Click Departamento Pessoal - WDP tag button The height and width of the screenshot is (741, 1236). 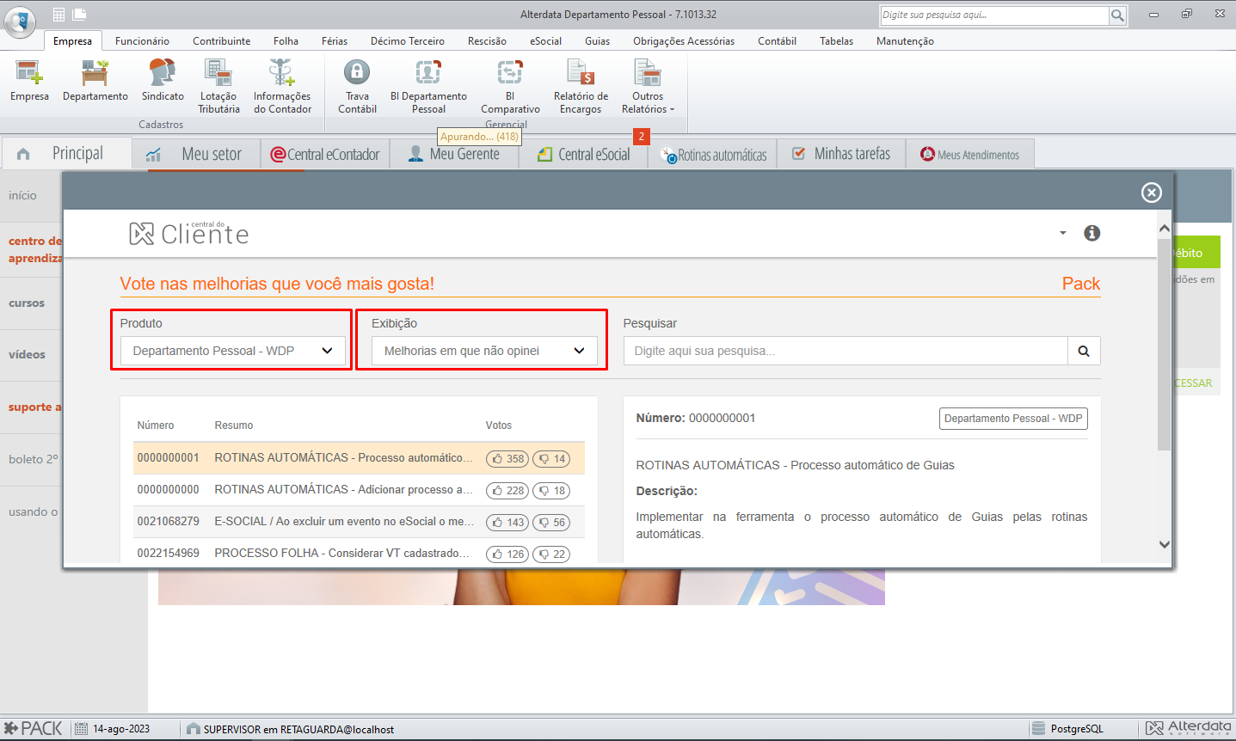pyautogui.click(x=1013, y=419)
